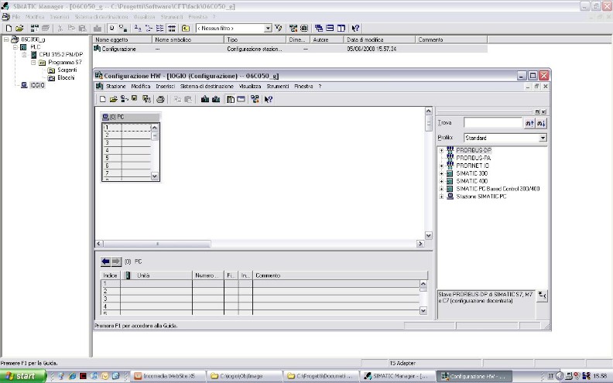Image resolution: width=613 pixels, height=383 pixels.
Task: Click New icon in SIMATIC Manager toolbar
Action: click(9, 28)
